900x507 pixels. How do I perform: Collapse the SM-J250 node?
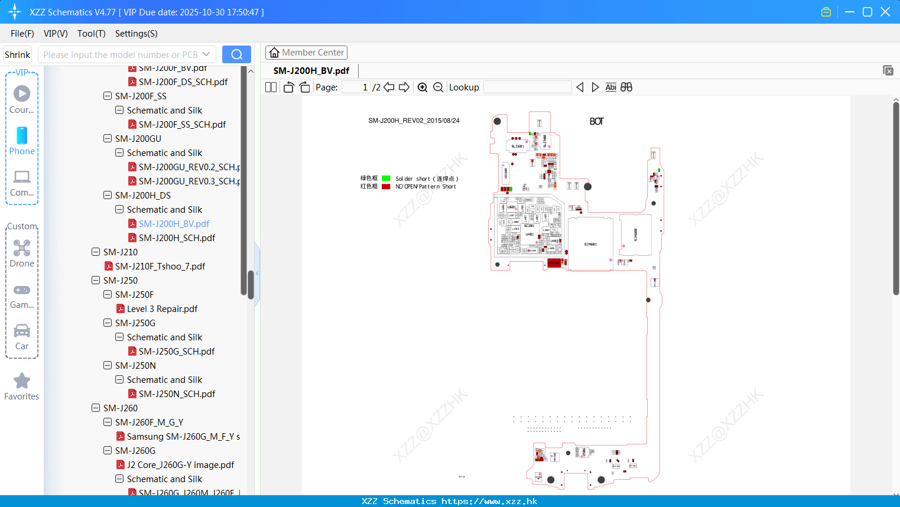96,280
